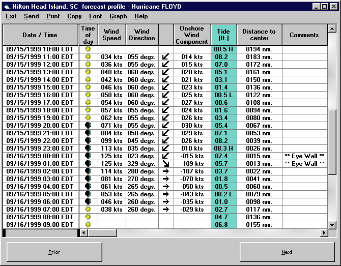Click moon icon in 09/15/1999 22:00 row
This screenshot has width=341, height=266.
pyautogui.click(x=88, y=140)
